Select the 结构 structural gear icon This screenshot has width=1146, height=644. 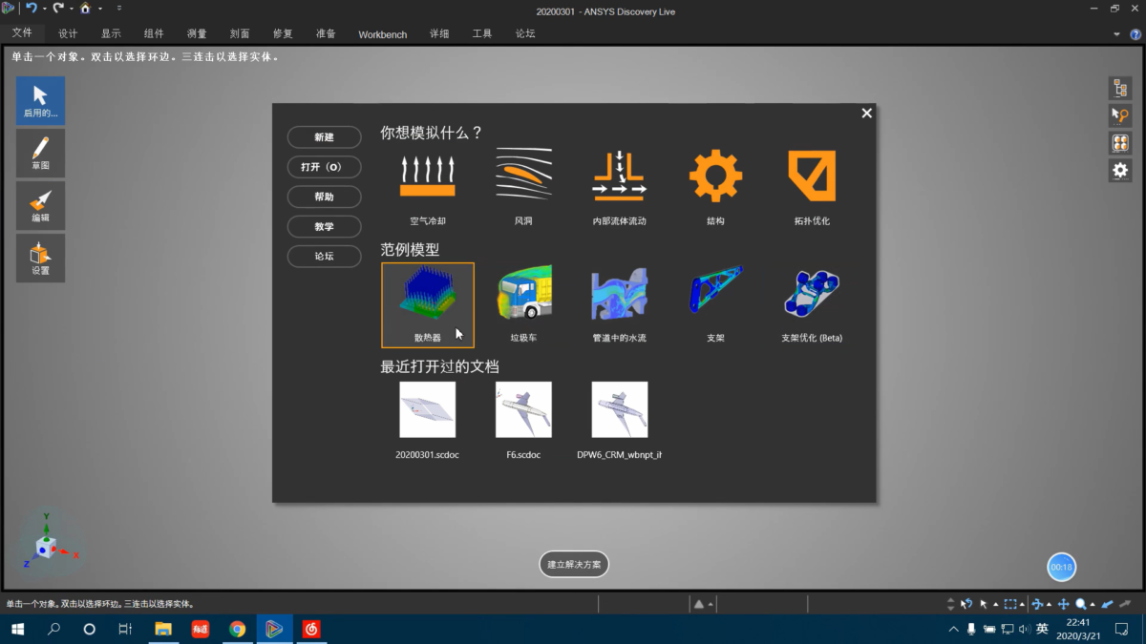click(x=715, y=177)
